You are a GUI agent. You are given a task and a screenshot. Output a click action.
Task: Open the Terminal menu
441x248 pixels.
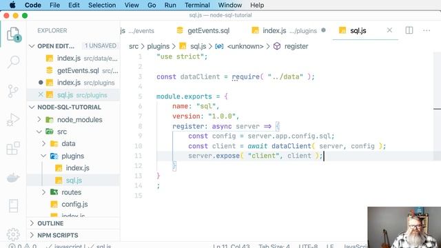click(197, 5)
